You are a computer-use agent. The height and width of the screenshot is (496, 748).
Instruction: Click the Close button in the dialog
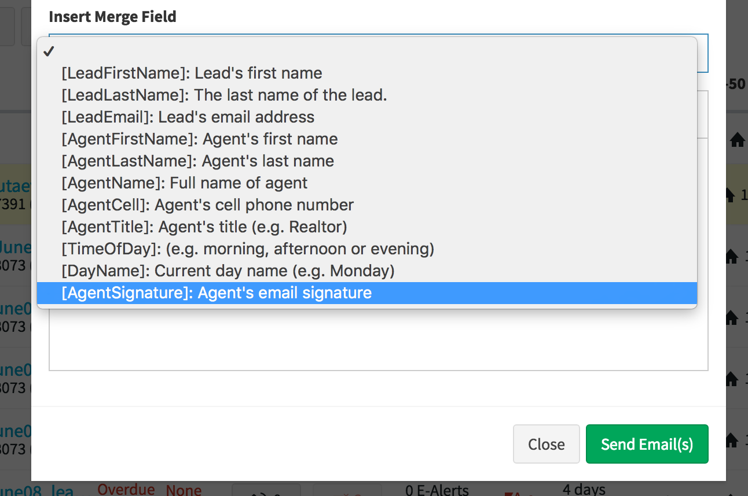(x=546, y=444)
